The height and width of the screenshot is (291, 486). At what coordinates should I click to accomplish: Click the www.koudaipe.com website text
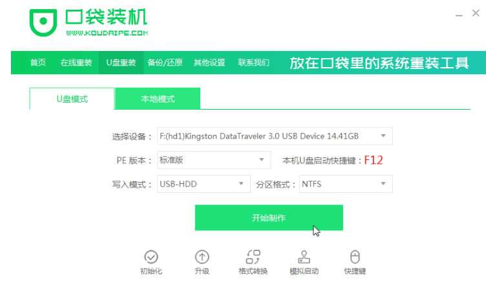107,33
